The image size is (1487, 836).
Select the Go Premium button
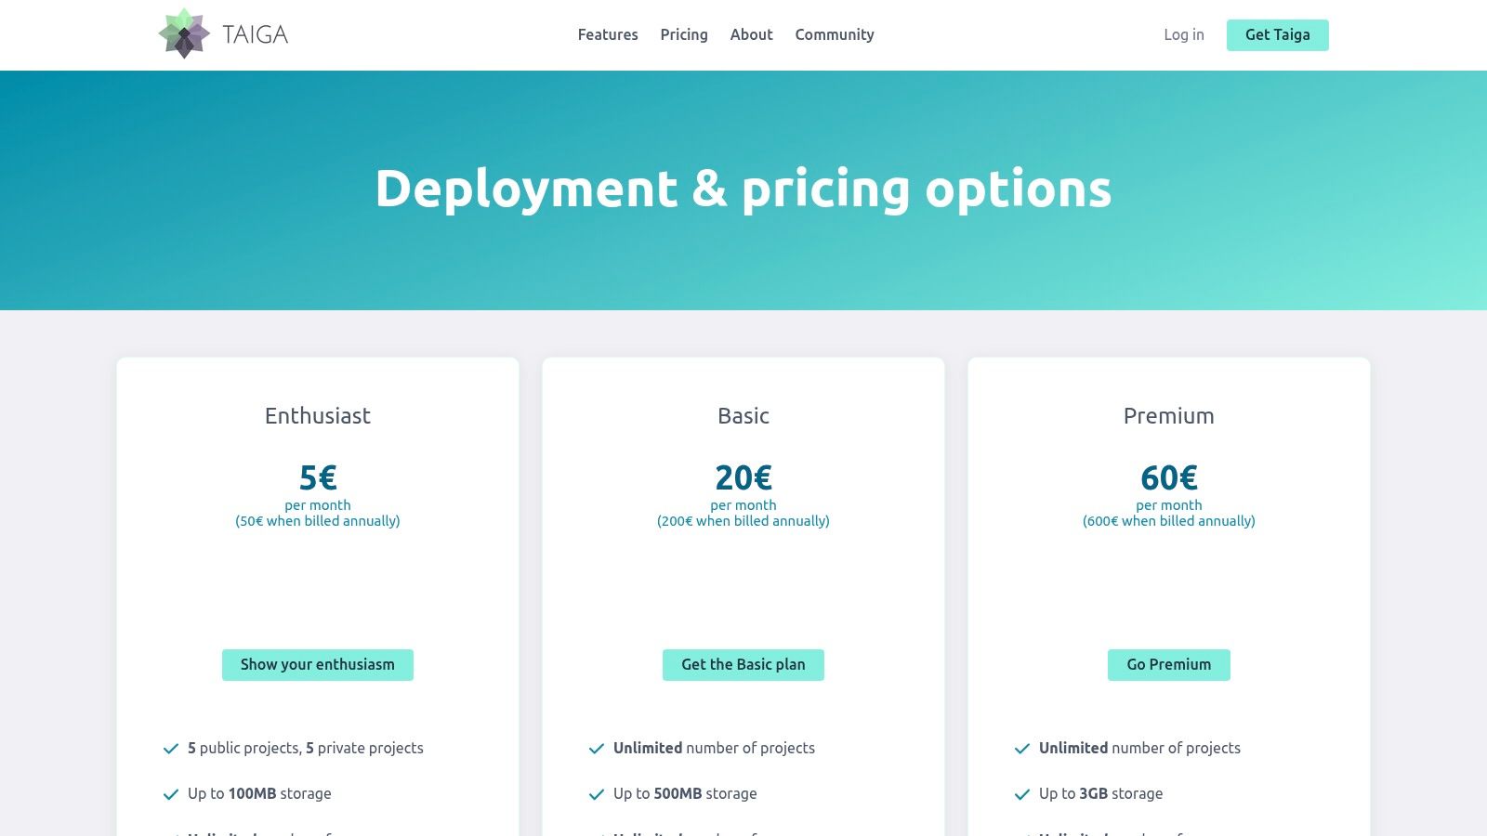1169,665
